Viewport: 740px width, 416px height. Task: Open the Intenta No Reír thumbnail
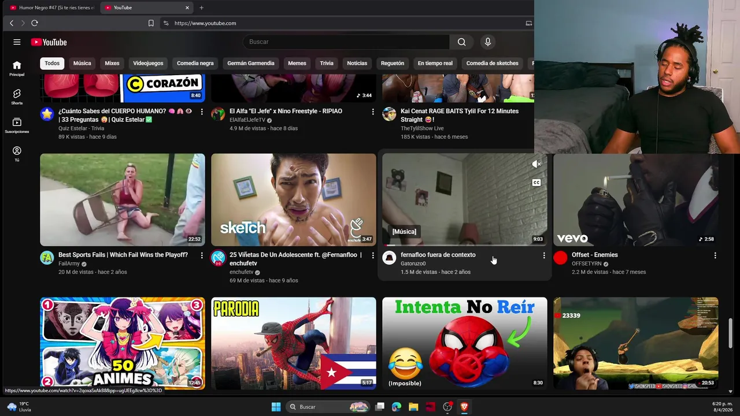click(465, 343)
